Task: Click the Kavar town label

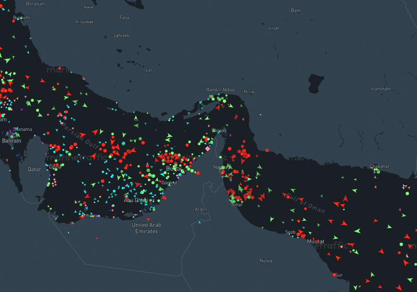Action: 89,7
